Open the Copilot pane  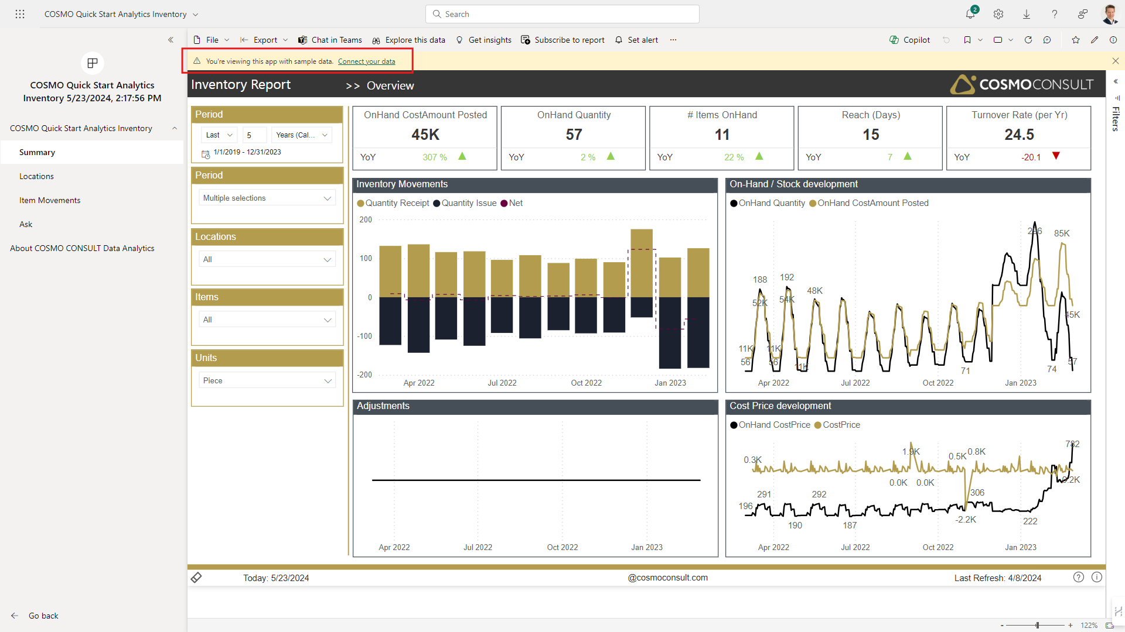[909, 40]
